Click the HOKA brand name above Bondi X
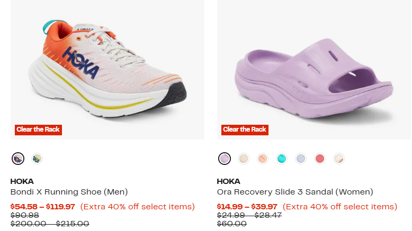The height and width of the screenshot is (231, 412). click(22, 181)
